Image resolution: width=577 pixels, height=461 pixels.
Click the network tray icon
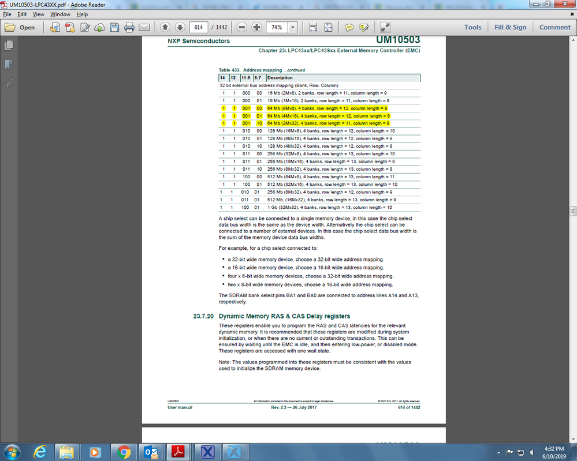(x=521, y=452)
